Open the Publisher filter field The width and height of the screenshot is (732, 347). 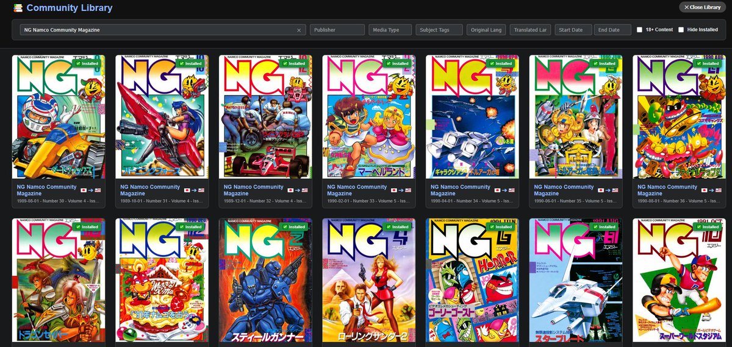pyautogui.click(x=337, y=29)
